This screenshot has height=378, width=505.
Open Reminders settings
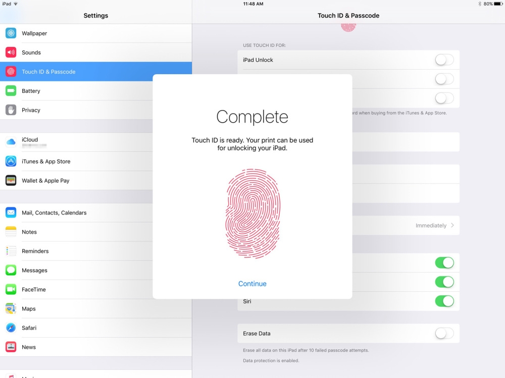[76, 251]
